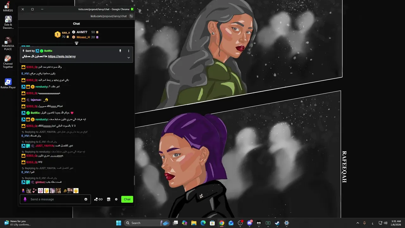The width and height of the screenshot is (405, 228).
Task: Expand the leaderboard panel arrow
Action: (76, 43)
